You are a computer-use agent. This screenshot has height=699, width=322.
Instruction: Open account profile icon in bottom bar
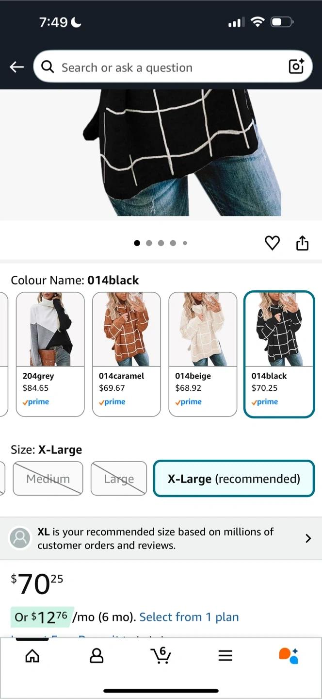[x=97, y=656]
